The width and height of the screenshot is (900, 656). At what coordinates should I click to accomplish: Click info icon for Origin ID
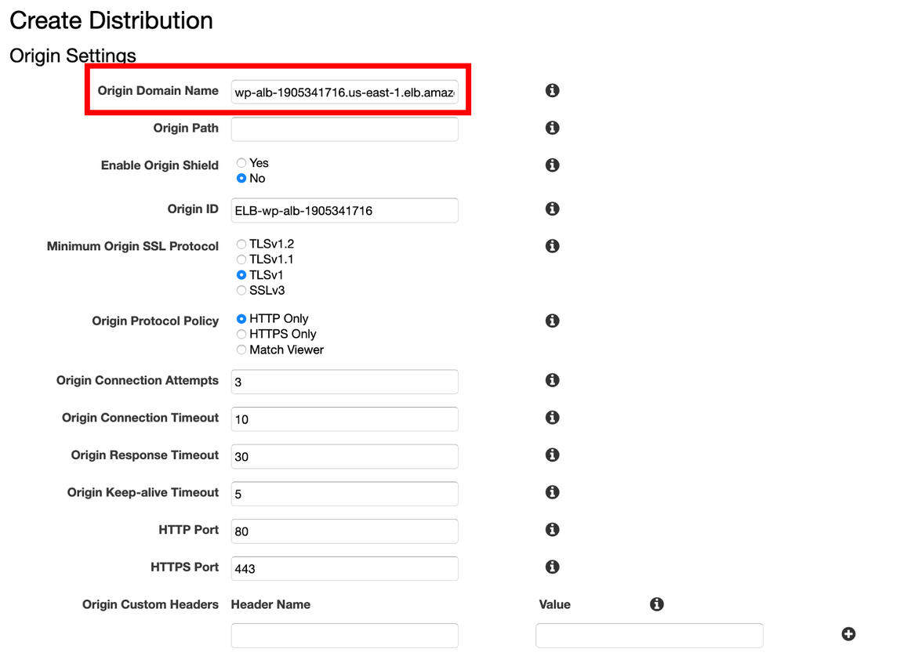552,209
